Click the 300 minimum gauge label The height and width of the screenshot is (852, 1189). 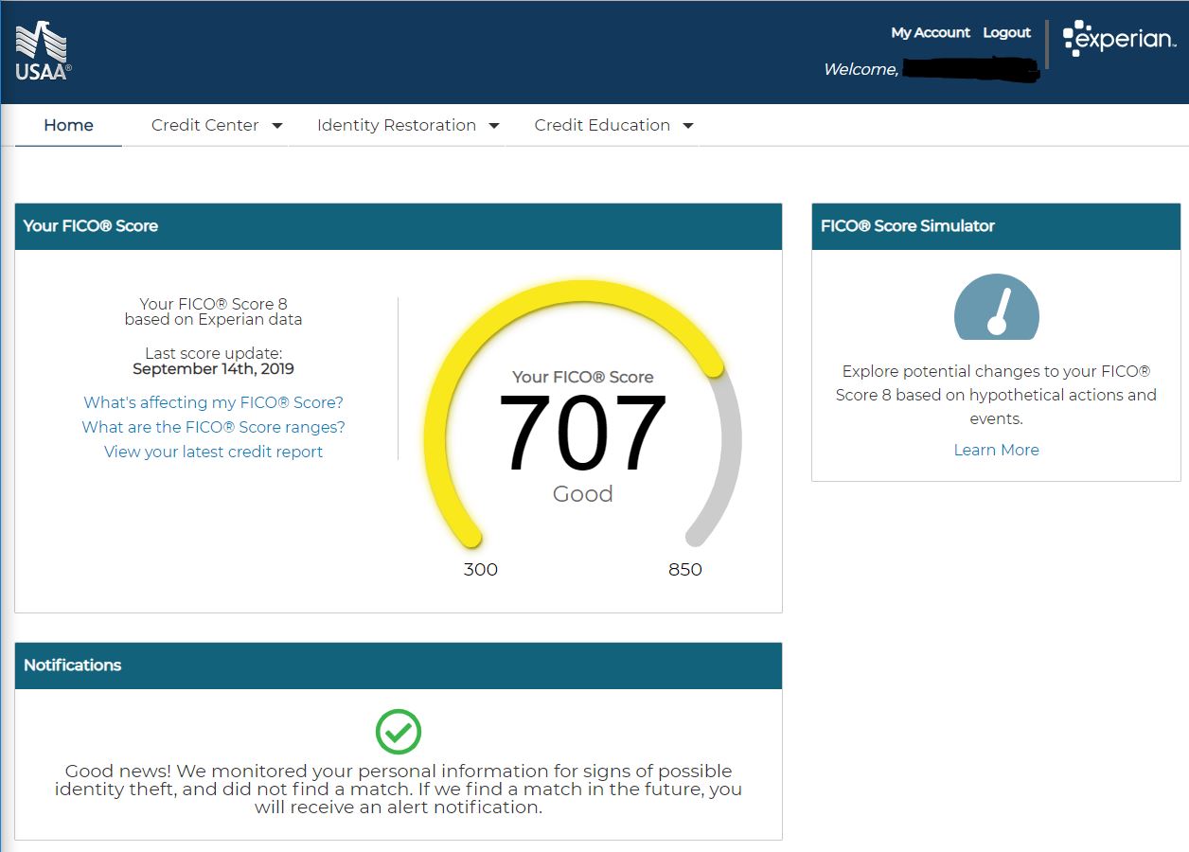coord(481,570)
